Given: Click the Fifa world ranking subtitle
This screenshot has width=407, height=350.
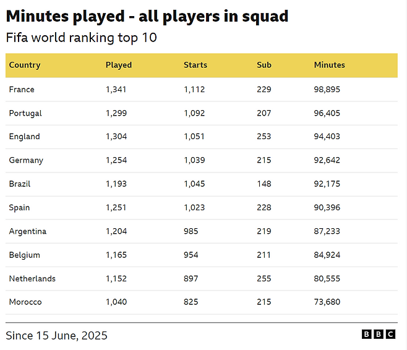Looking at the screenshot, I should pos(81,38).
